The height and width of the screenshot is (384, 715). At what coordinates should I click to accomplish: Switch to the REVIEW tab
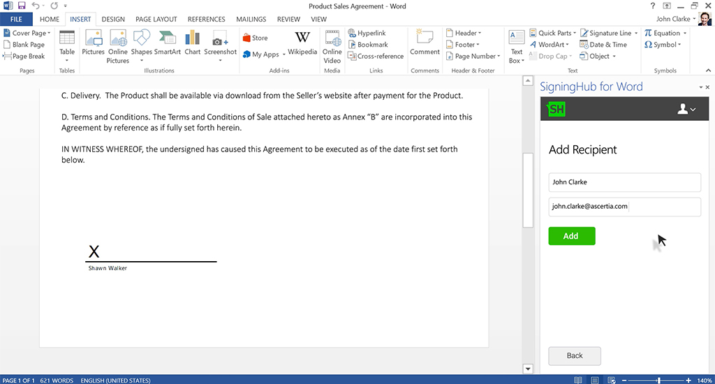click(x=288, y=19)
